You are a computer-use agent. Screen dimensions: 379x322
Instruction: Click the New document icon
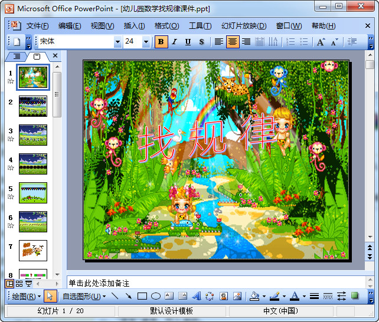(x=17, y=42)
